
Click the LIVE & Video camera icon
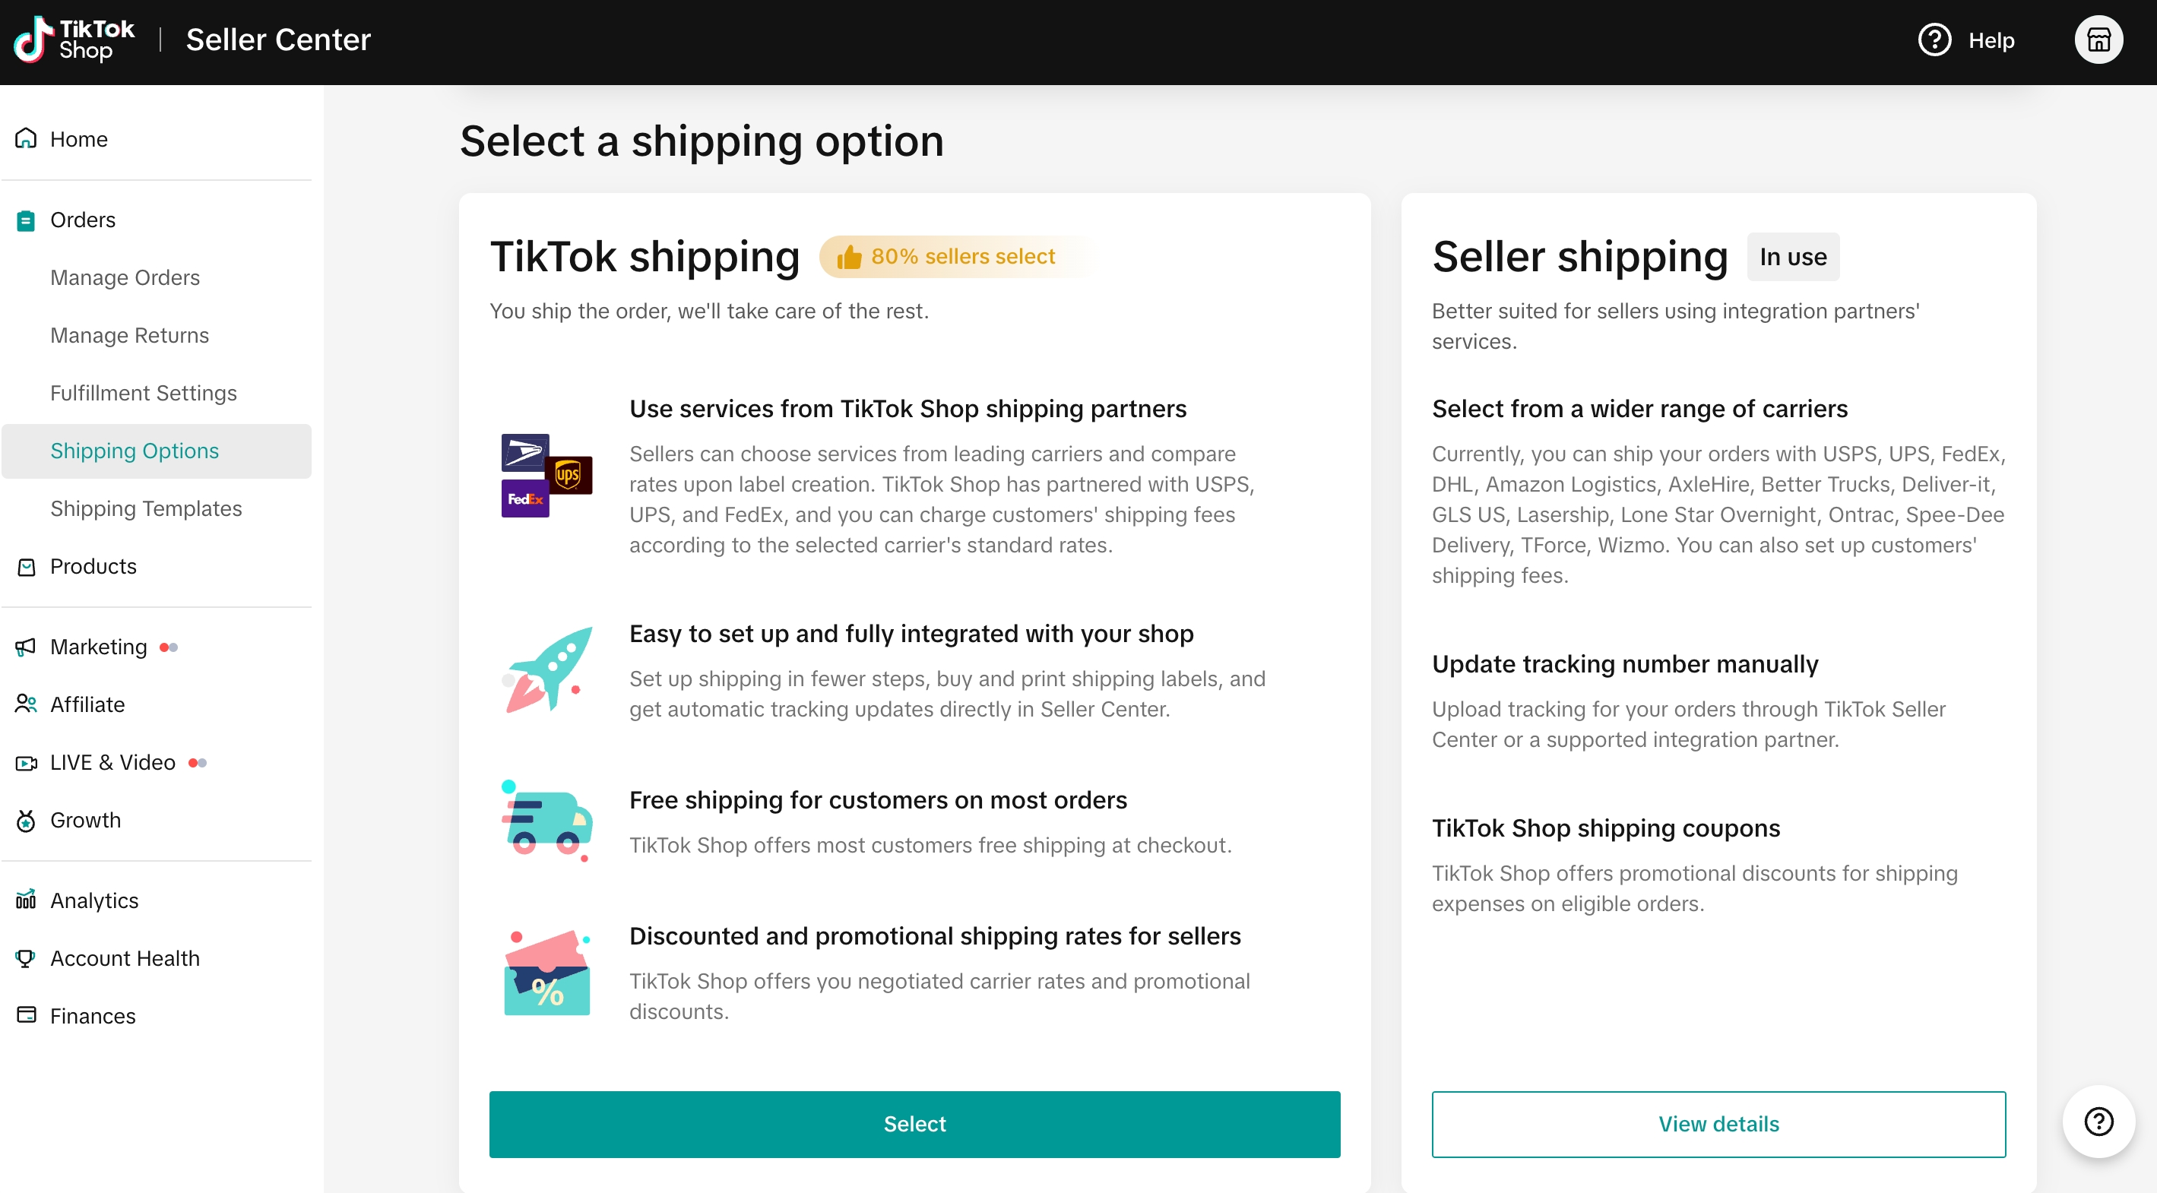[x=27, y=762]
